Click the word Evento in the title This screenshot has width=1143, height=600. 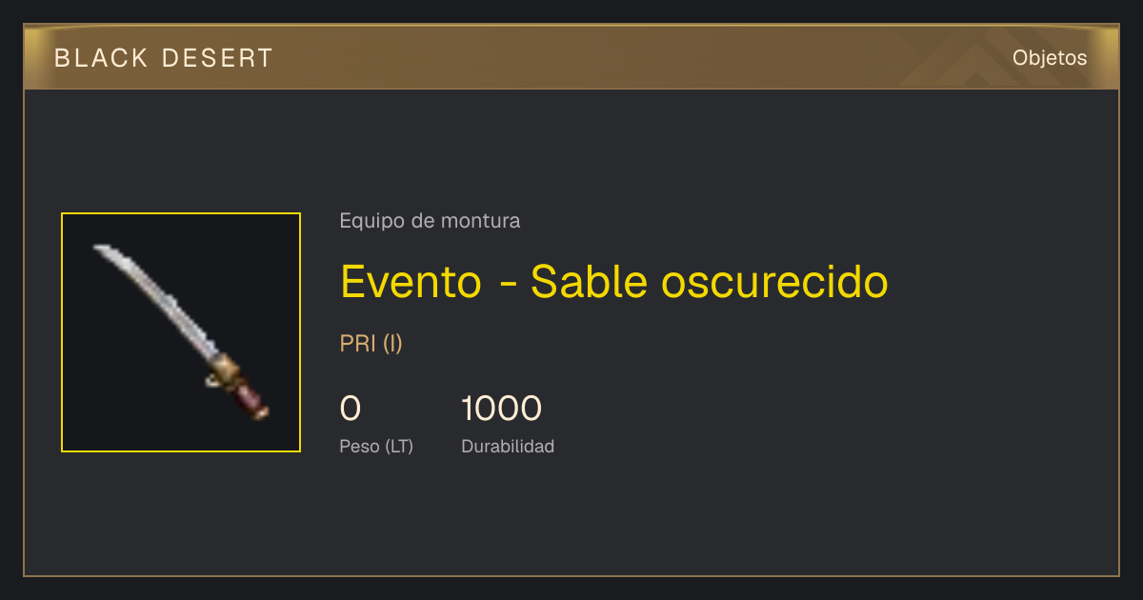[x=411, y=281]
